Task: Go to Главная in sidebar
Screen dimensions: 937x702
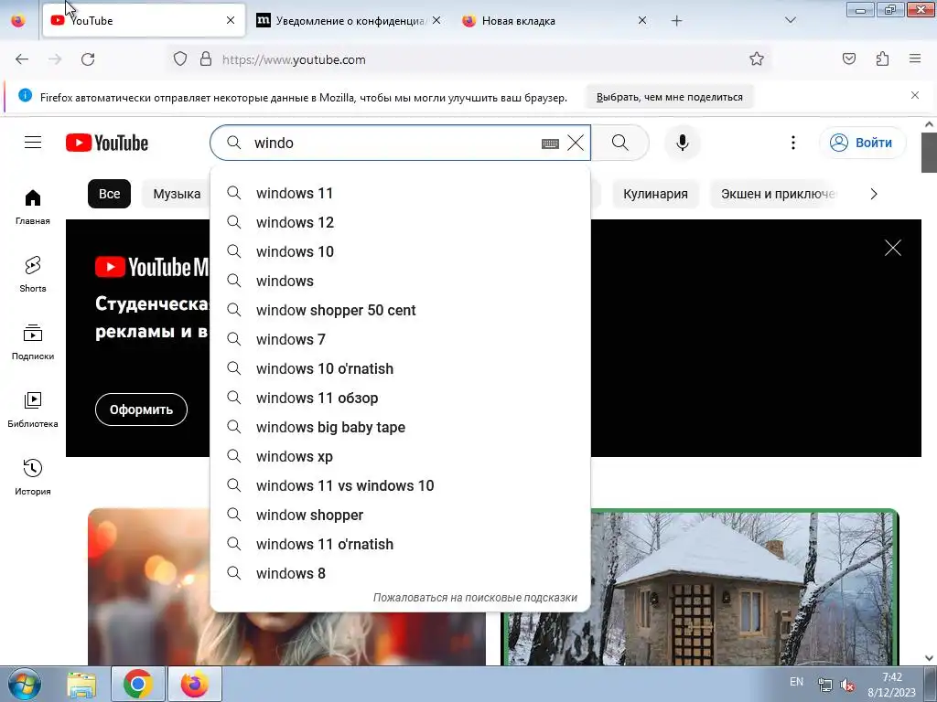Action: (33, 207)
